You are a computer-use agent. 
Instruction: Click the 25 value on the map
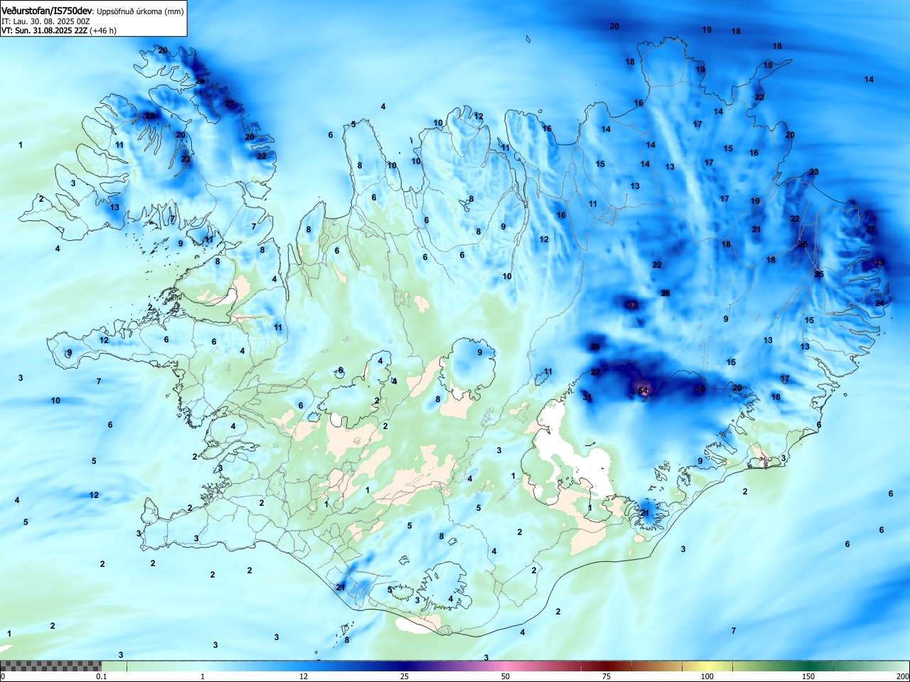819,274
